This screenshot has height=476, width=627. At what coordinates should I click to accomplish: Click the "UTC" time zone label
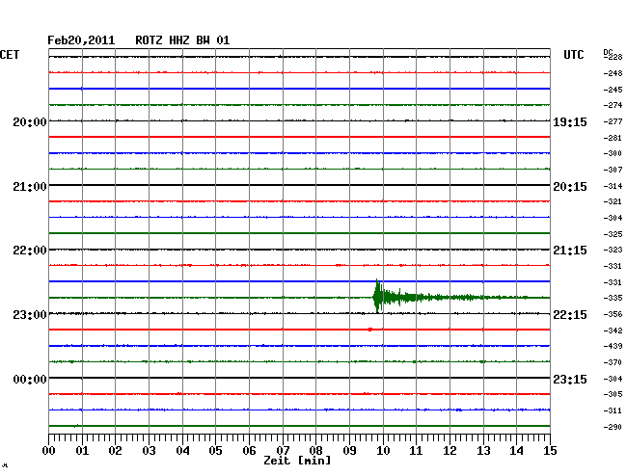[573, 55]
